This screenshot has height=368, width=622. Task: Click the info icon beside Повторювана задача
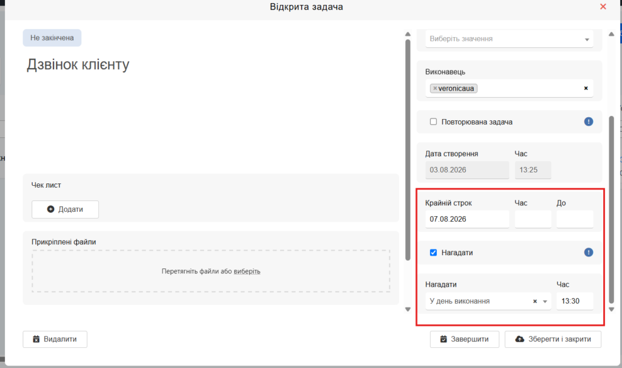coord(589,121)
